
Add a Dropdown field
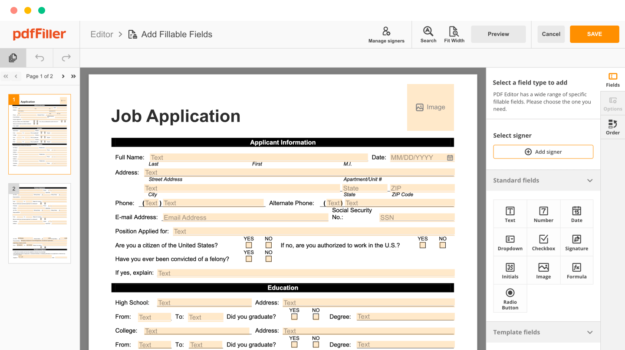[x=510, y=242]
